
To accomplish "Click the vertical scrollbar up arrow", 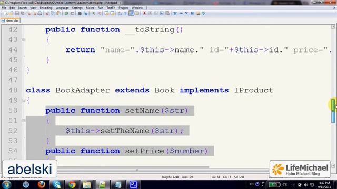I will click(x=333, y=27).
